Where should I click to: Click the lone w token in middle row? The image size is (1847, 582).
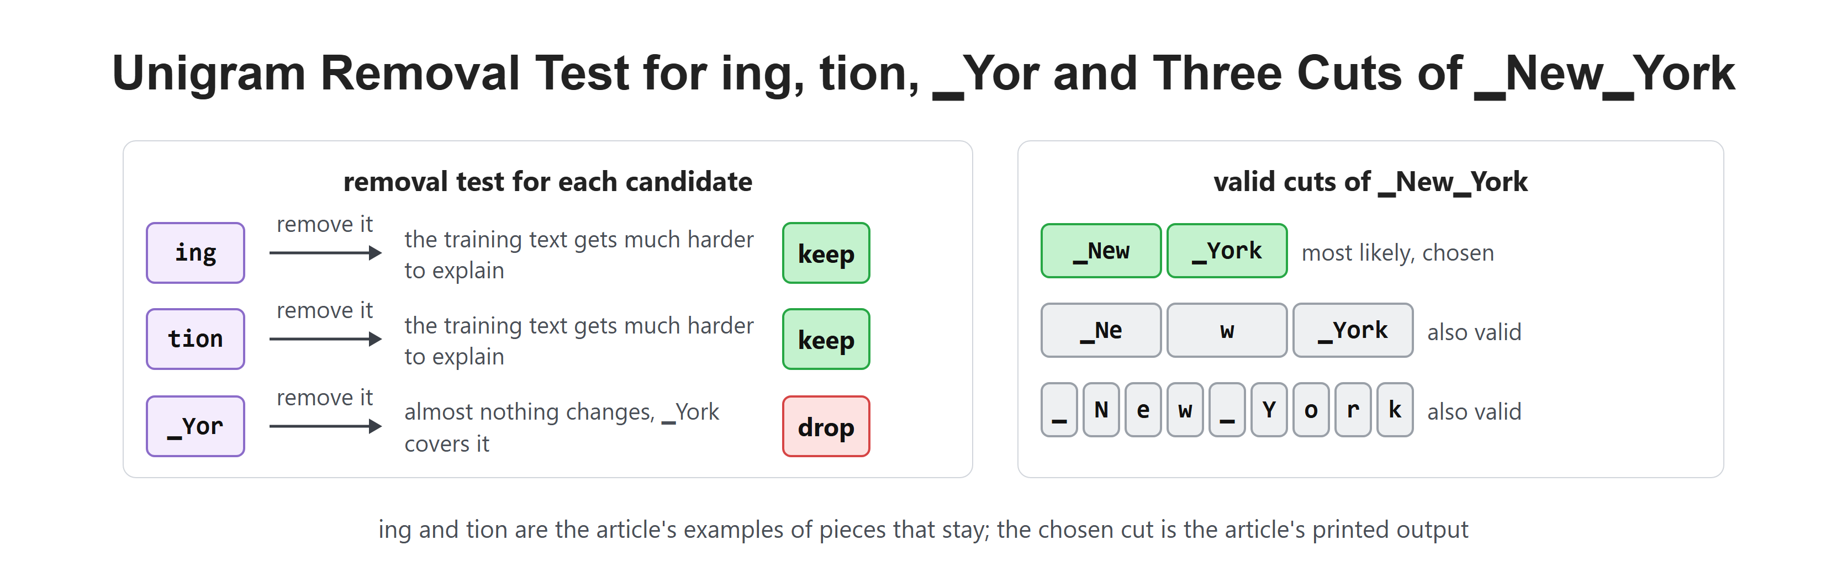1227,330
